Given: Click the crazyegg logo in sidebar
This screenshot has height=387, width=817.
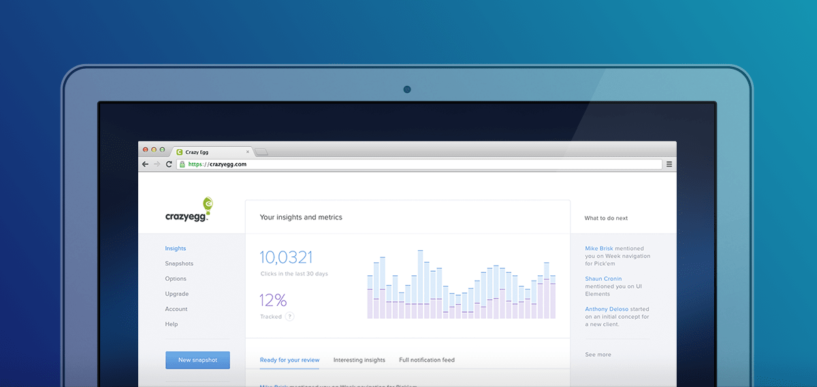Looking at the screenshot, I should [x=190, y=210].
